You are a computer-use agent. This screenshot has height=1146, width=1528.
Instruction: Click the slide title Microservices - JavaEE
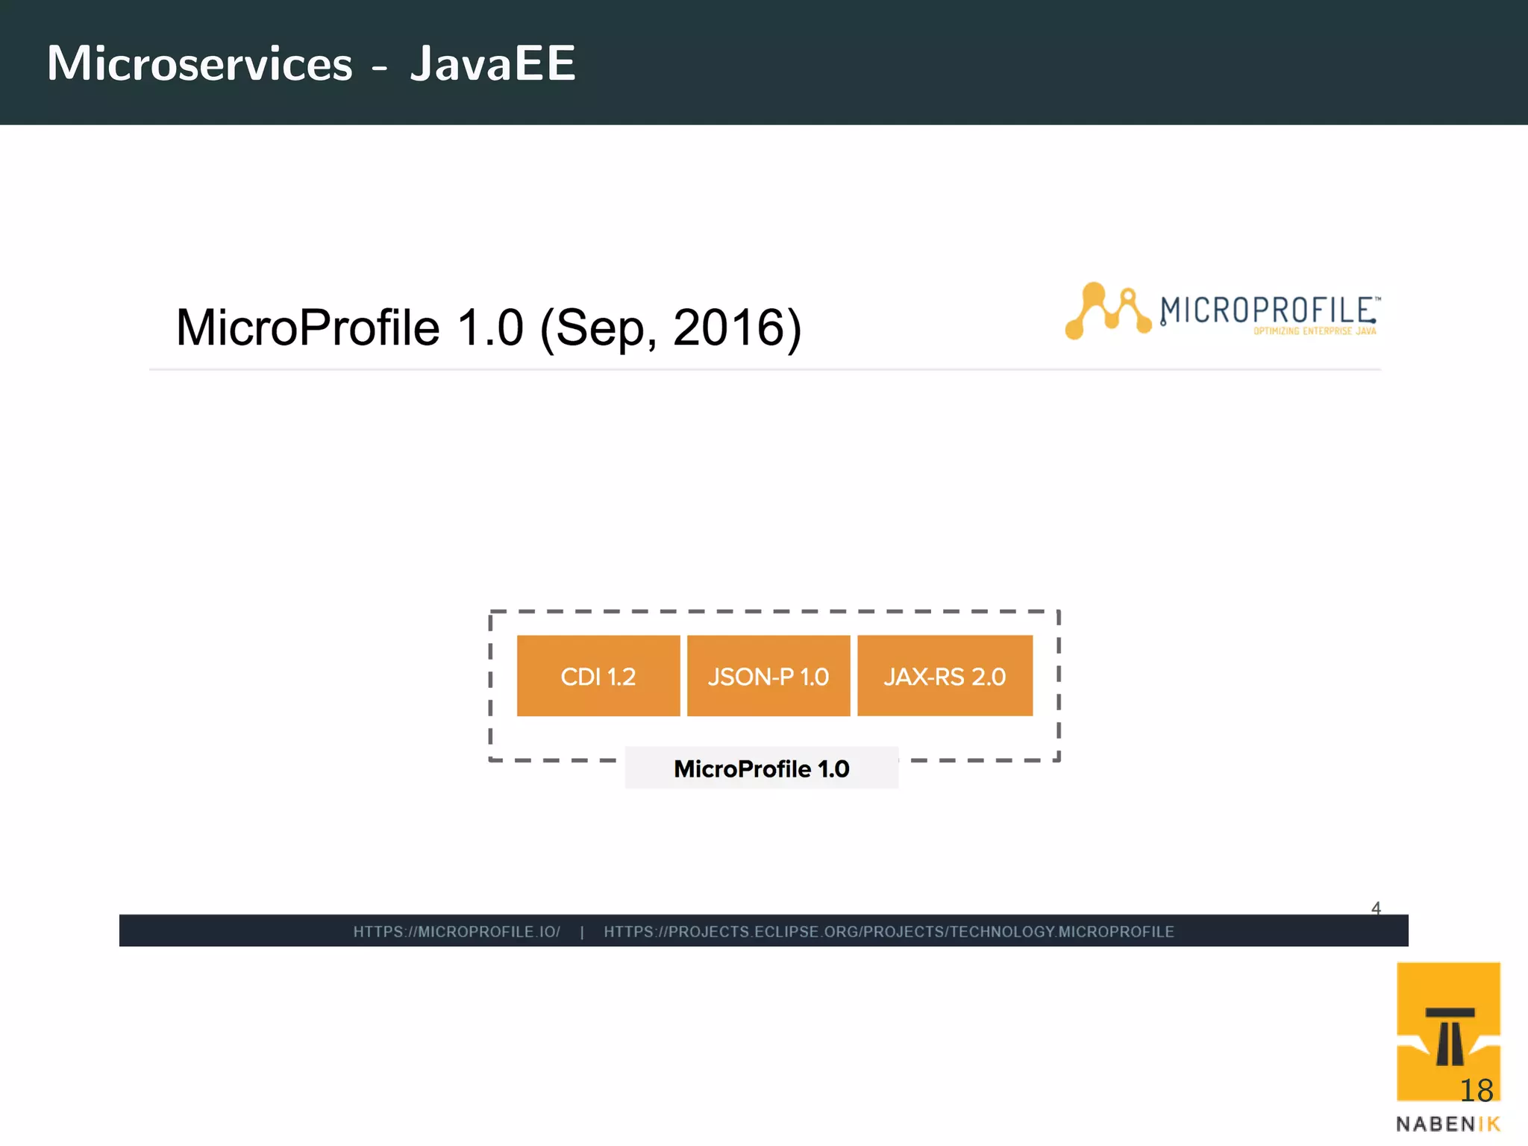coord(311,63)
